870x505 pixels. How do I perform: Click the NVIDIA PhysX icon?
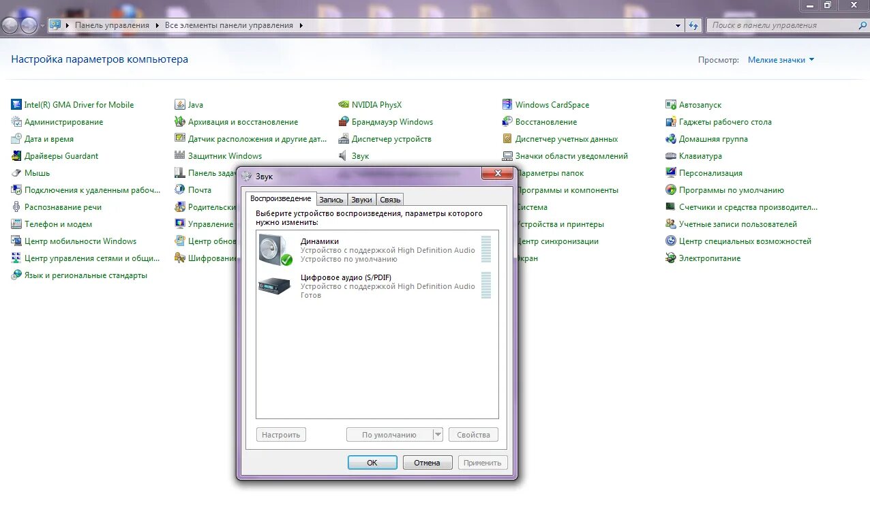tap(344, 104)
